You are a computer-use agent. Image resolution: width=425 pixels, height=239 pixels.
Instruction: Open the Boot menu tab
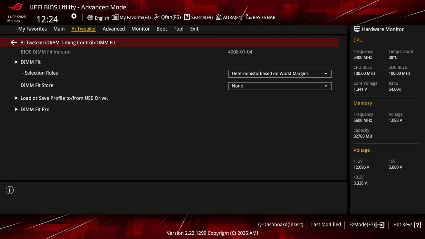pos(162,29)
